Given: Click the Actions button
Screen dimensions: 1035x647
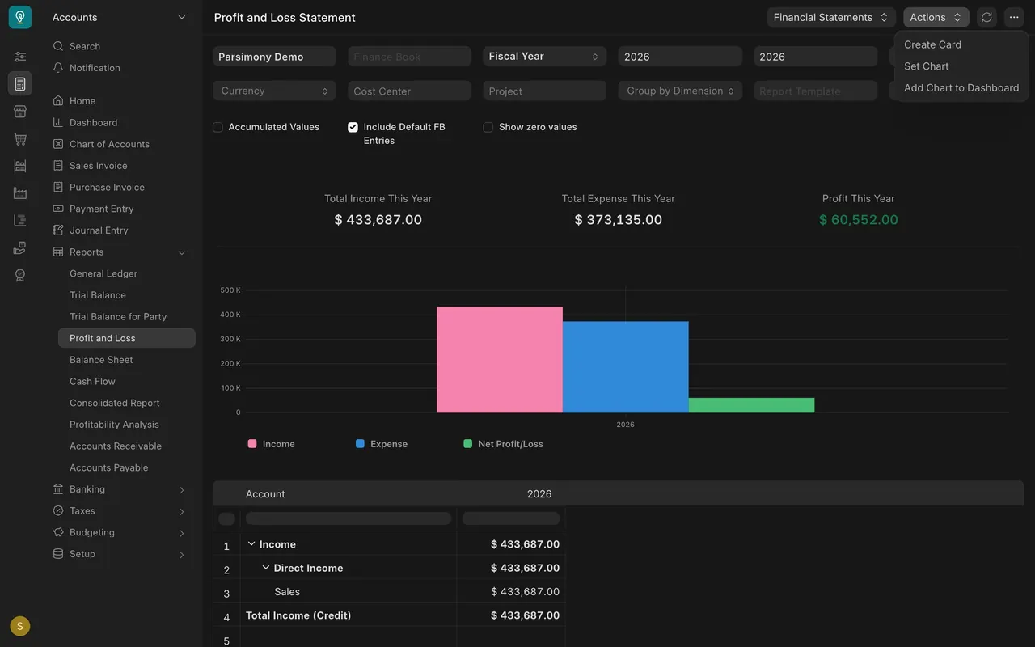Looking at the screenshot, I should (936, 17).
